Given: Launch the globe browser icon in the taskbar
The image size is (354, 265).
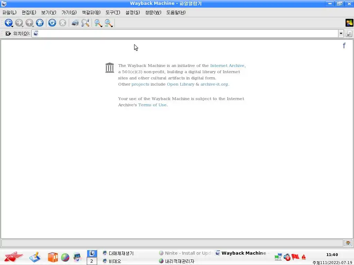Looking at the screenshot, I should [65, 257].
